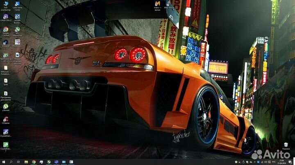Select the MSI Afterburner desktop icon

pyautogui.click(x=17, y=30)
